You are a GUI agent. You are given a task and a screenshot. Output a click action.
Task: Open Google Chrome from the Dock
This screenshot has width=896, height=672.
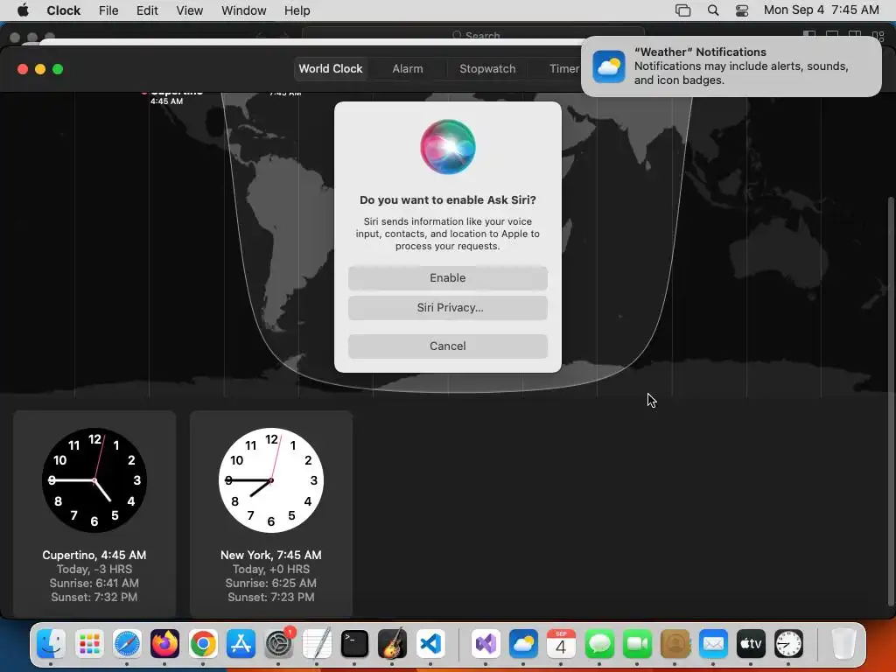point(203,644)
